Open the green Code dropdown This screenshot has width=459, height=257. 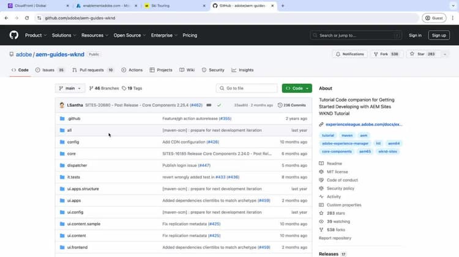coord(297,88)
